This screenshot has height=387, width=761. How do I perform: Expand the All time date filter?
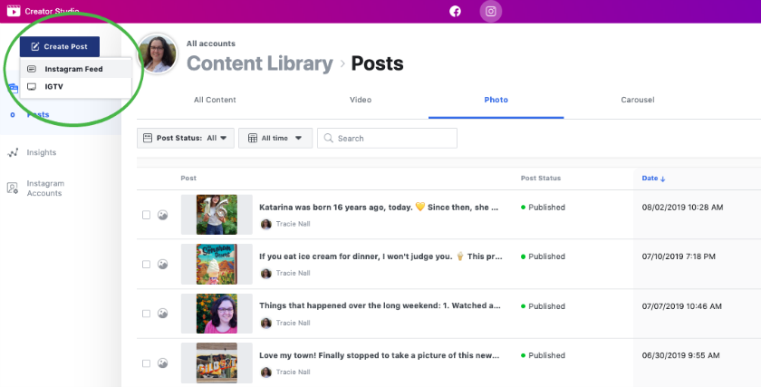(275, 138)
